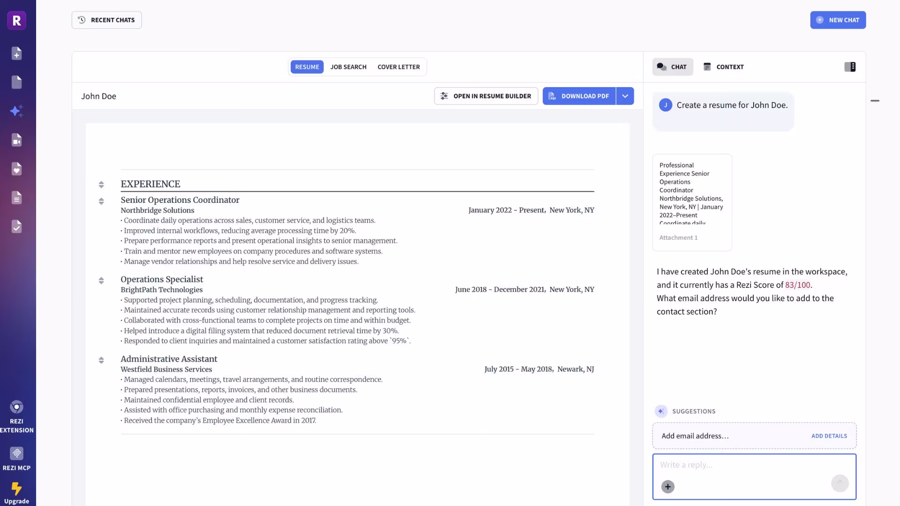Click the J avatar in chat message
Viewport: 900px width, 506px height.
665,105
